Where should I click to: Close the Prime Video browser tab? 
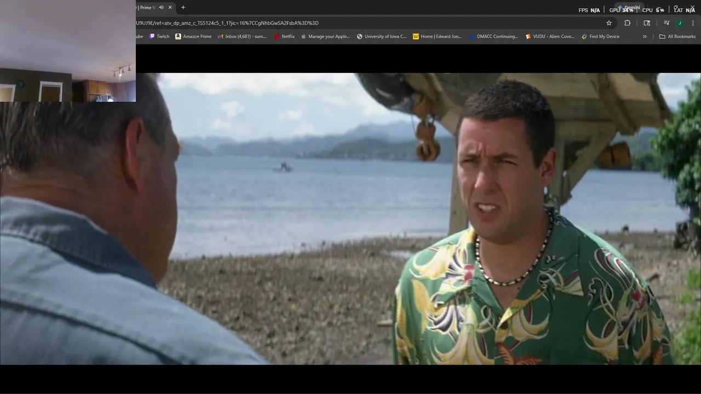coord(170,8)
